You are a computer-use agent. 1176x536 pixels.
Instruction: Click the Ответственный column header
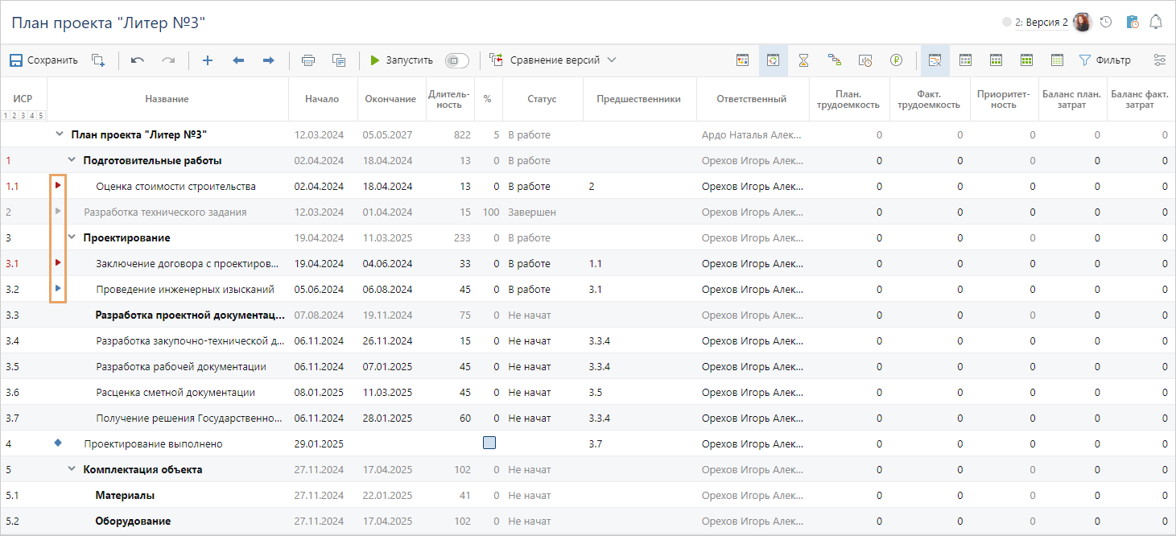752,99
